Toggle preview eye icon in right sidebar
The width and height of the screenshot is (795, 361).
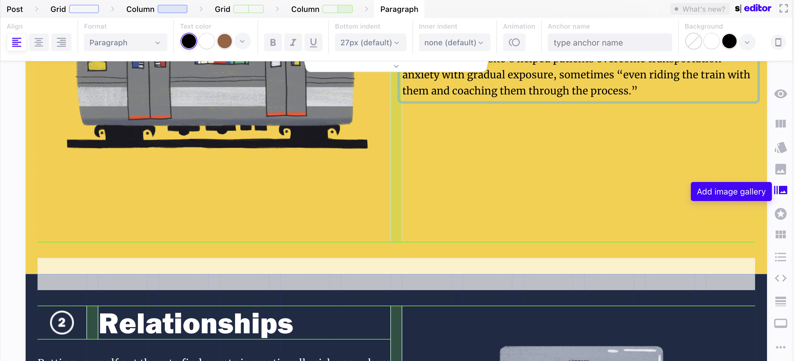click(780, 94)
